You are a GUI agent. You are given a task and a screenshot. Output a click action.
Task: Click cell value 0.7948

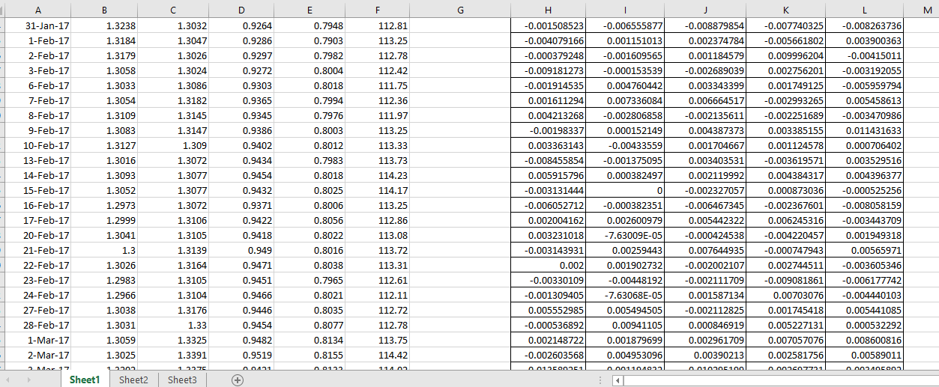click(309, 25)
